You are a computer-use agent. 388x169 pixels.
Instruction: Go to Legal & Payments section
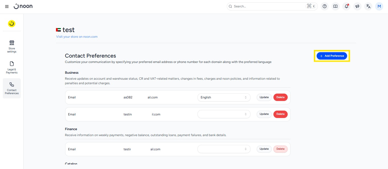(x=12, y=67)
